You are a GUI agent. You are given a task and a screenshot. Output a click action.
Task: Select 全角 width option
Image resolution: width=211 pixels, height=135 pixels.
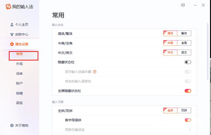coord(184,43)
